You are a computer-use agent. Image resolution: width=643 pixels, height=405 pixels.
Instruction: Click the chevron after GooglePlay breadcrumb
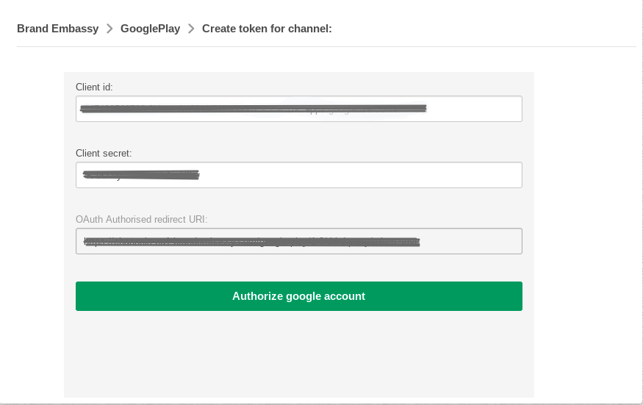(x=191, y=29)
